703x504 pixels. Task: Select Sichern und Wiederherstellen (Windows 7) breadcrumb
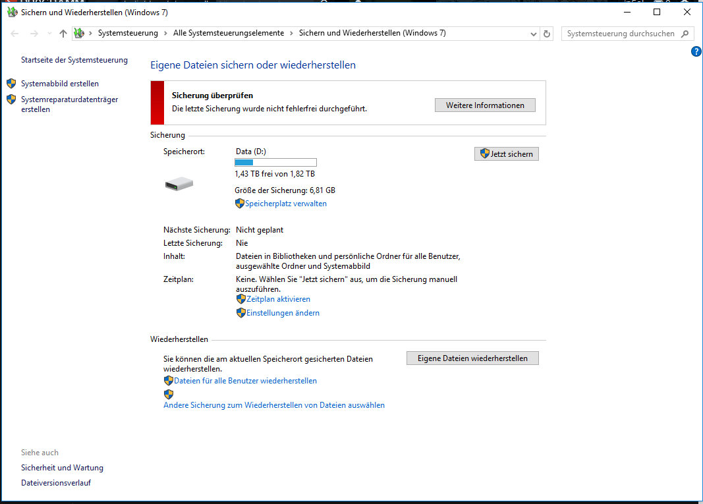[372, 33]
